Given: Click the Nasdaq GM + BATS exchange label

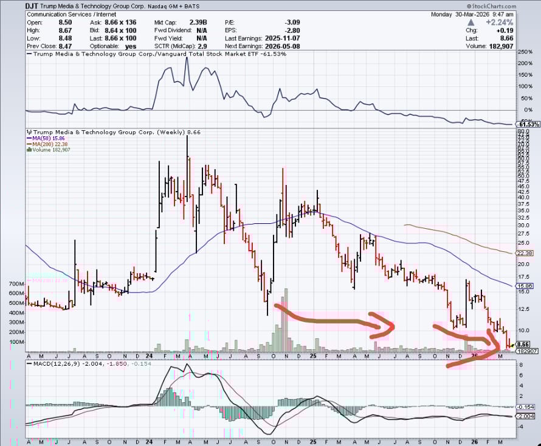Looking at the screenshot, I should point(174,6).
